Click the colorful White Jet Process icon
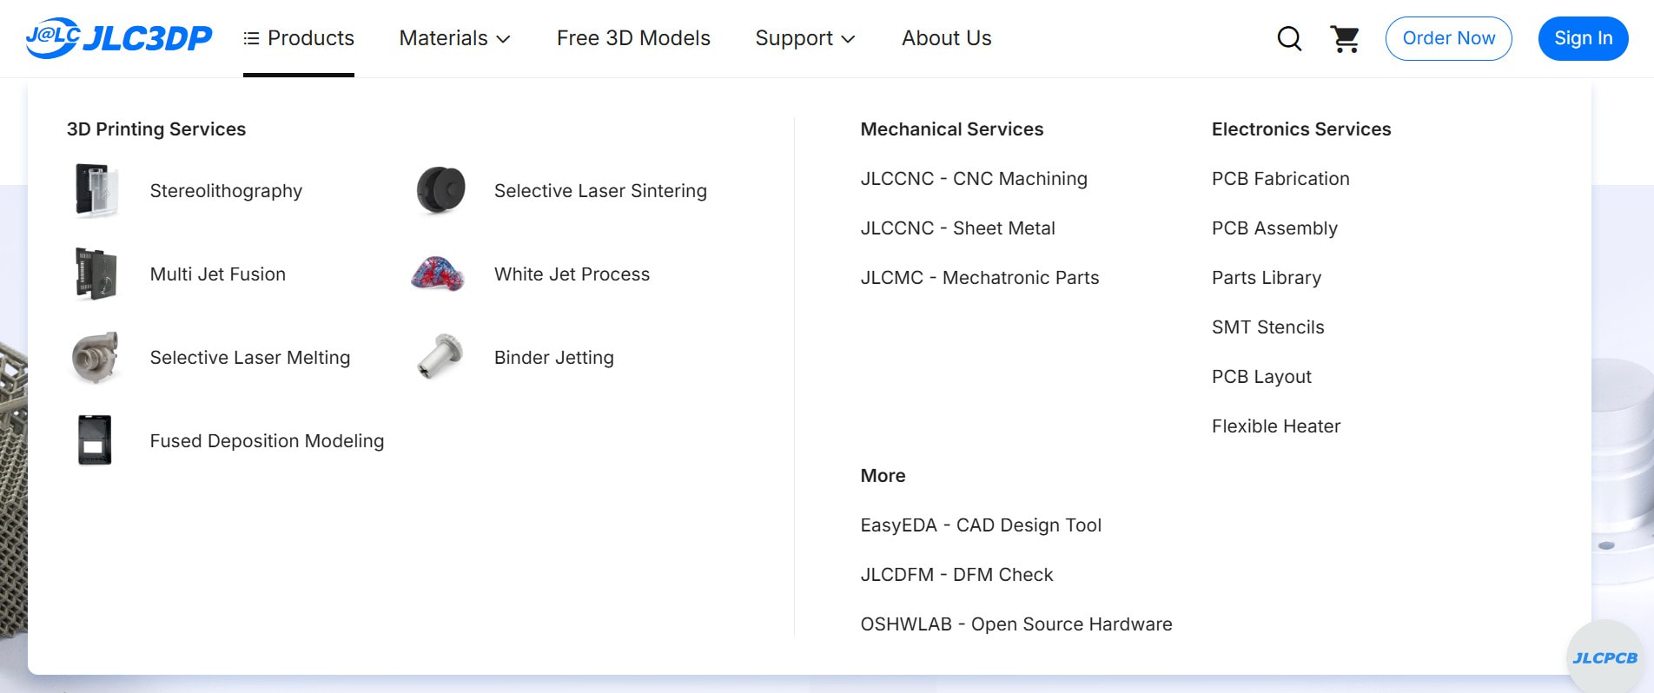The height and width of the screenshot is (693, 1654). click(438, 274)
